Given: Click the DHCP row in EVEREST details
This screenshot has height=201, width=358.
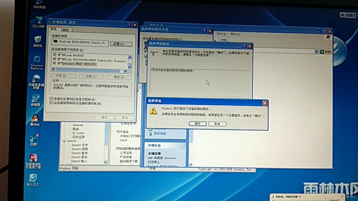Looking at the screenshot, I should [124, 140].
